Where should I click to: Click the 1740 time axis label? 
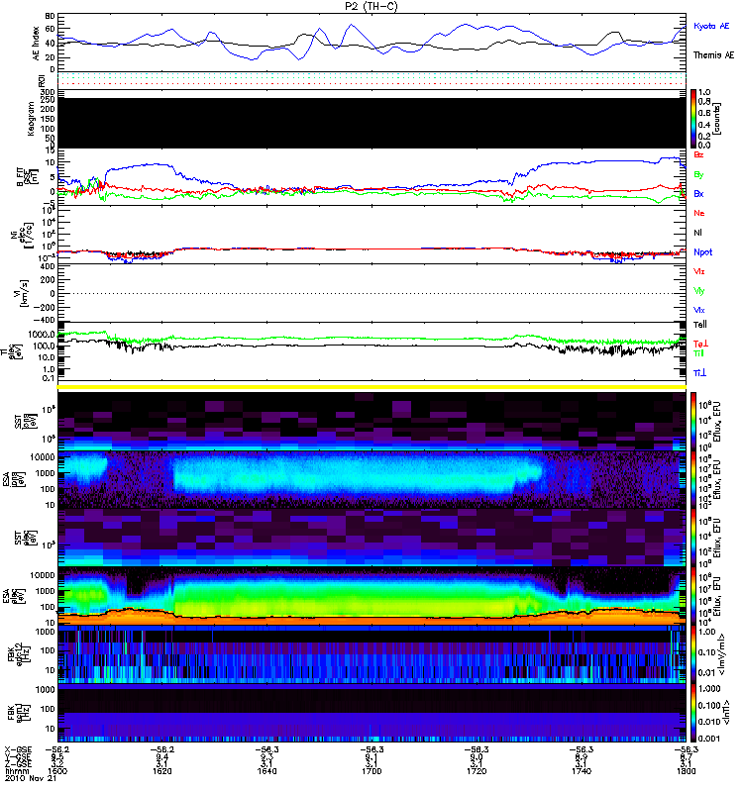(x=582, y=771)
